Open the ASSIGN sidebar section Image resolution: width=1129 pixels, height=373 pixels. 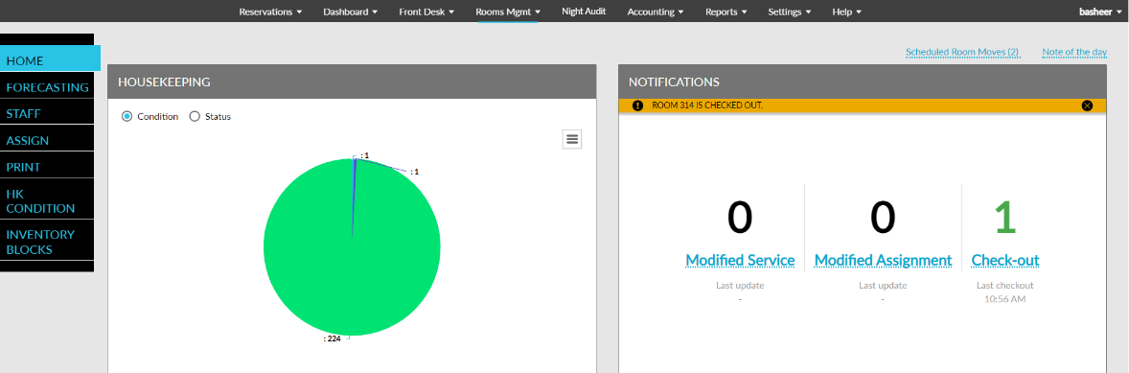click(47, 140)
